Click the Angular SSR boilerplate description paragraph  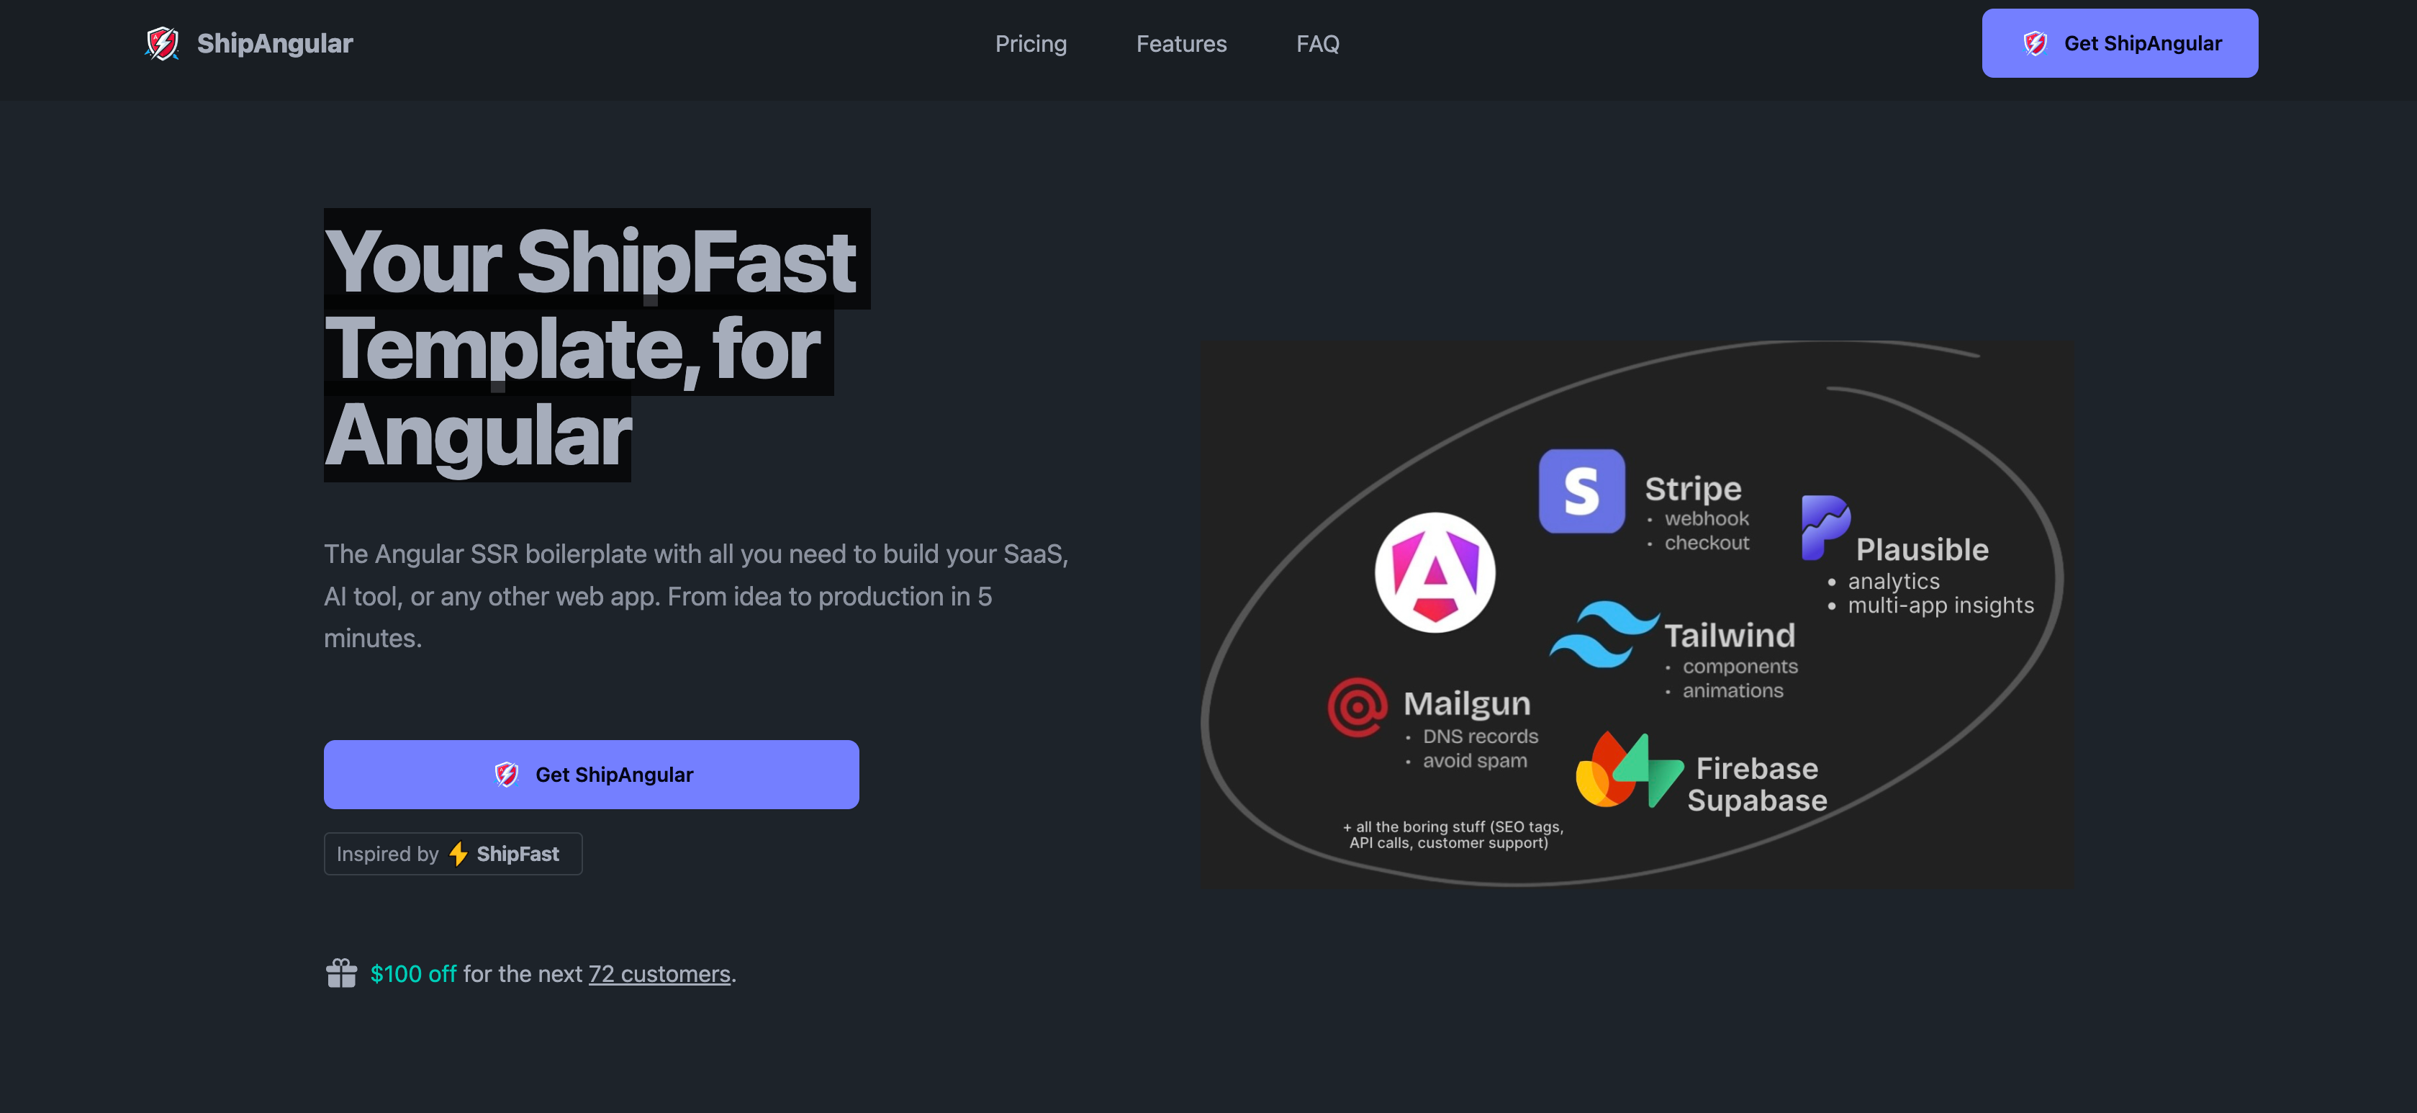[696, 596]
